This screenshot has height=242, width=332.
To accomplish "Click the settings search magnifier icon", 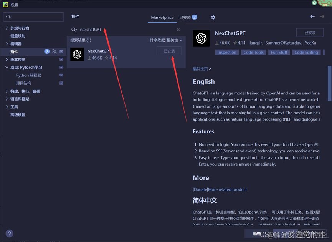I will 8,17.
